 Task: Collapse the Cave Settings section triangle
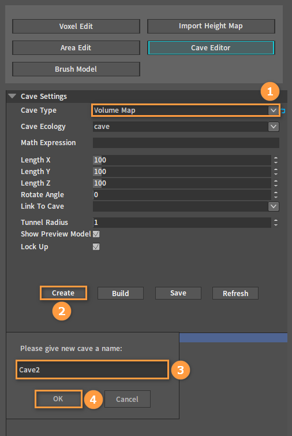(x=12, y=96)
